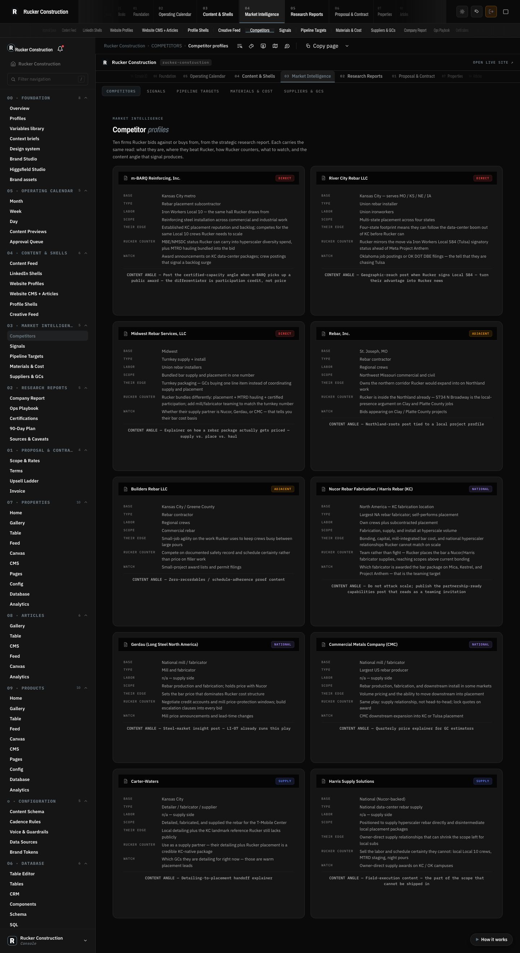Switch to the Materials & Cost sub-tab
The width and height of the screenshot is (520, 953).
[x=251, y=91]
